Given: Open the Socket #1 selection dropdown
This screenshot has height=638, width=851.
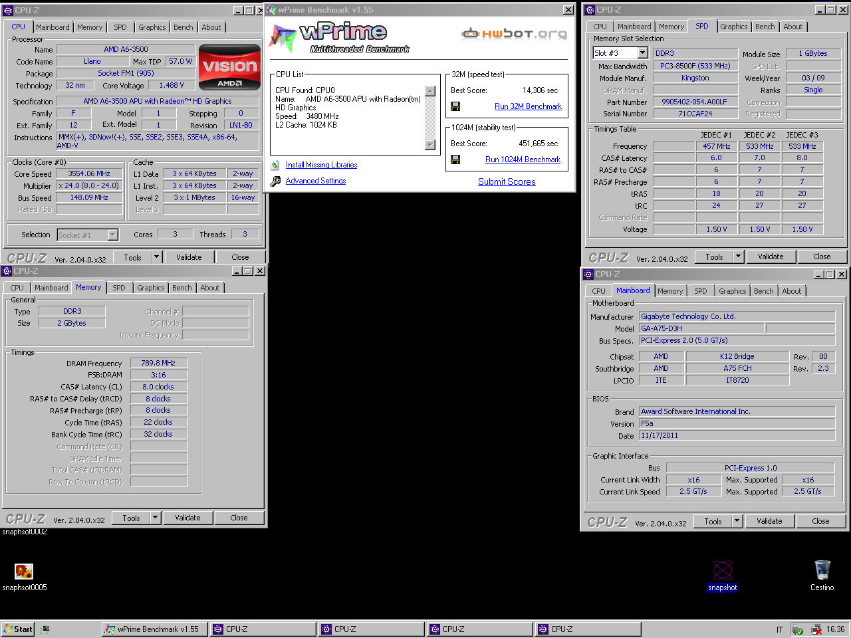Looking at the screenshot, I should 113,235.
